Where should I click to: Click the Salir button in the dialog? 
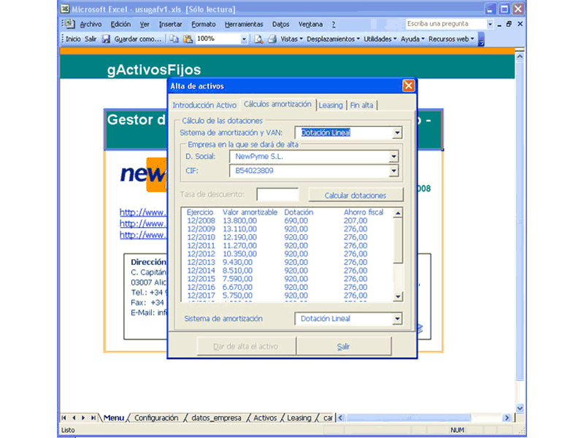click(343, 346)
